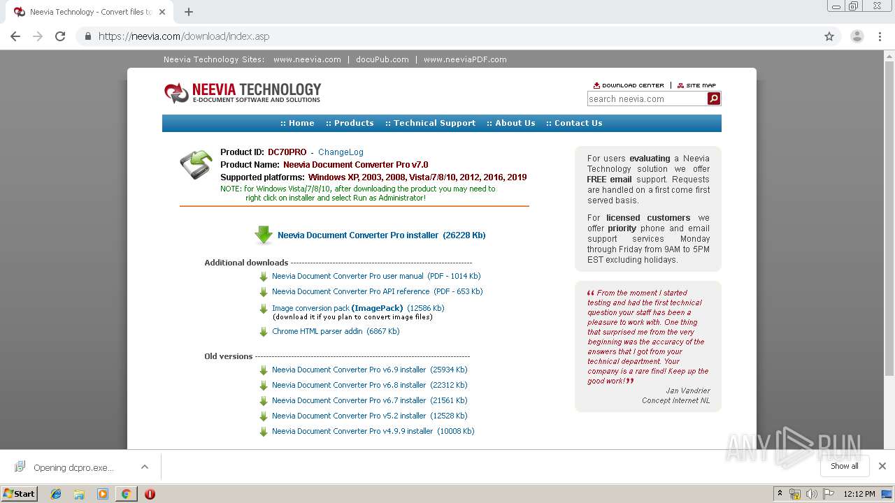895x503 pixels.
Task: Click the red Opera-style taskbar icon
Action: pos(150,494)
